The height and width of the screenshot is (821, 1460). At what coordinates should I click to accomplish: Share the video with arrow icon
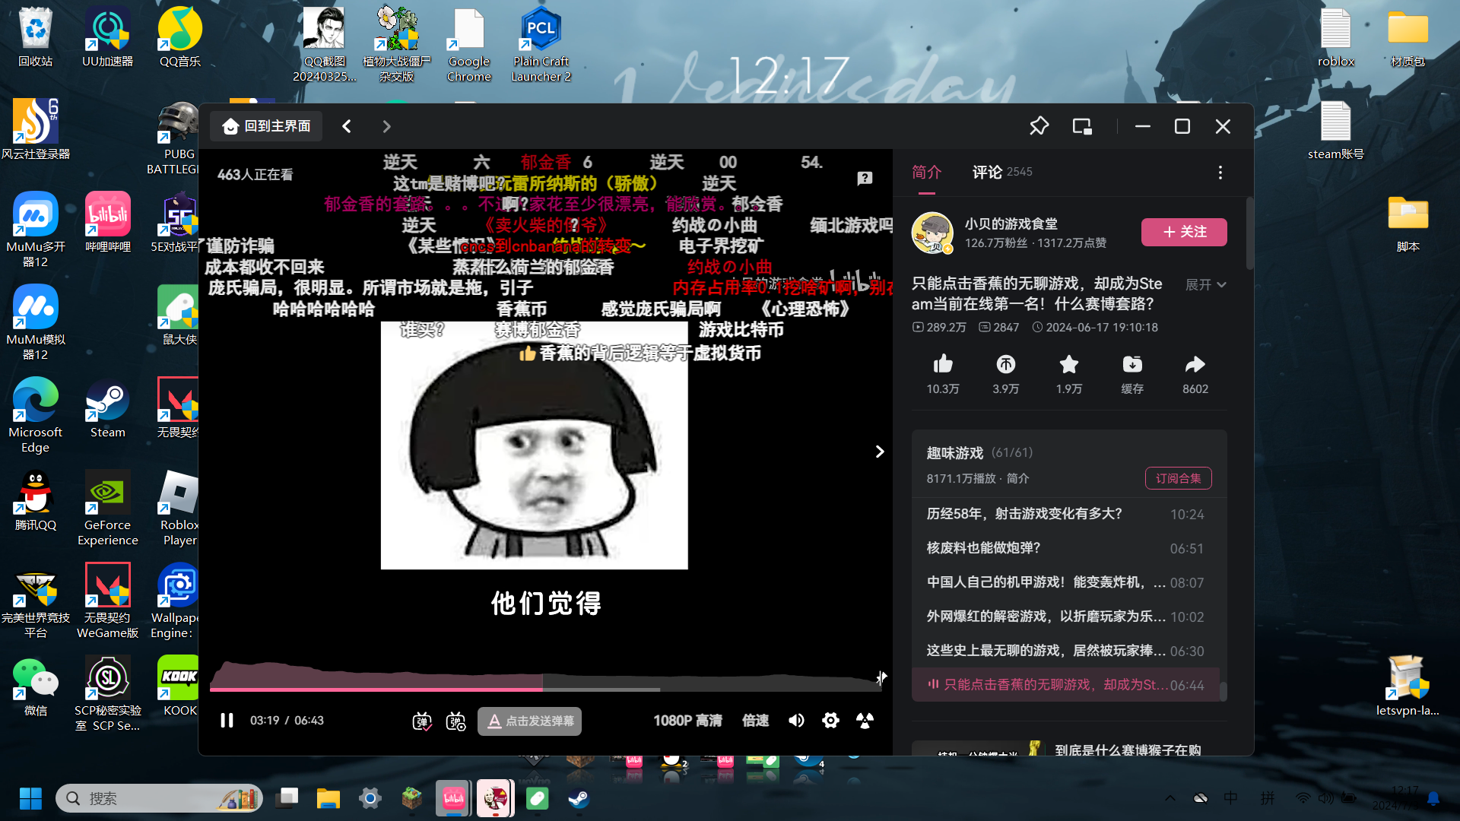1195,365
